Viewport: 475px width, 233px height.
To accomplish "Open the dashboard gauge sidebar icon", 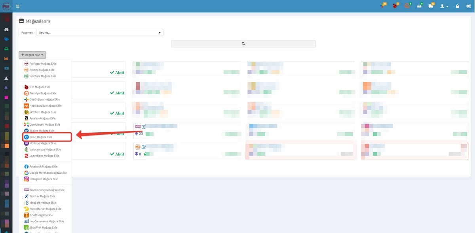I will (x=6, y=30).
